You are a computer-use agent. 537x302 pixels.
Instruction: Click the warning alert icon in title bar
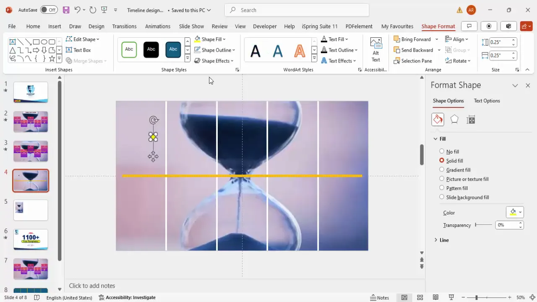460,10
